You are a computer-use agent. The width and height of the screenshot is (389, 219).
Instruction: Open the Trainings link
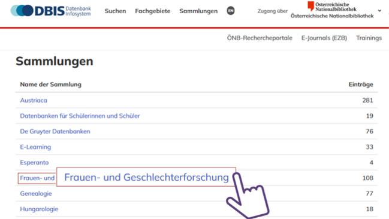(x=369, y=38)
